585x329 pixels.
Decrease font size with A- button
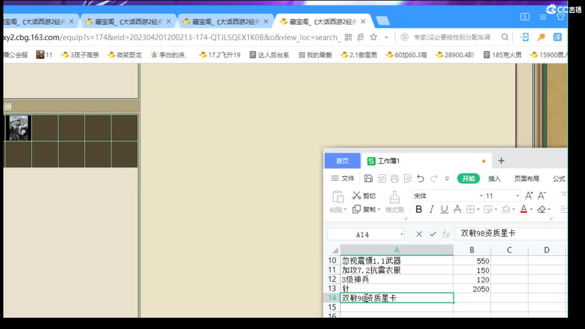click(542, 196)
